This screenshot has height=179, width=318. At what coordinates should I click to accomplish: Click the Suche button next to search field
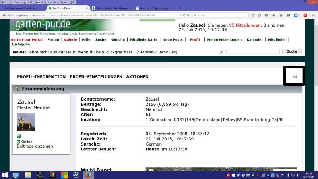[291, 51]
